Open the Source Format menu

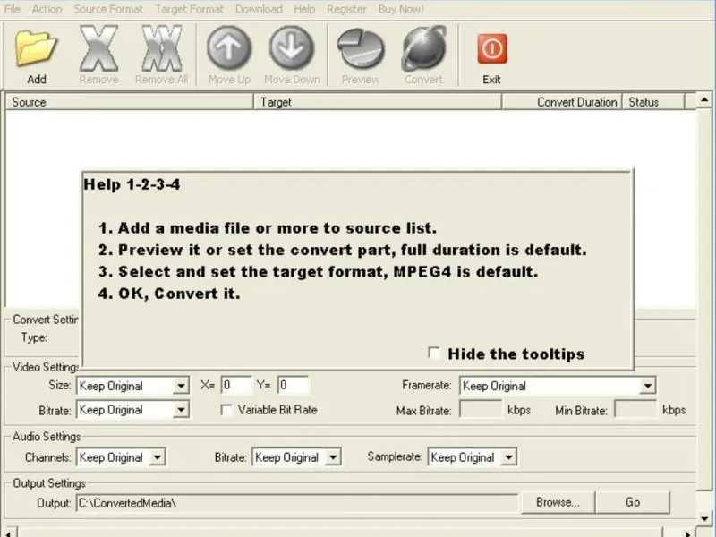pyautogui.click(x=108, y=9)
